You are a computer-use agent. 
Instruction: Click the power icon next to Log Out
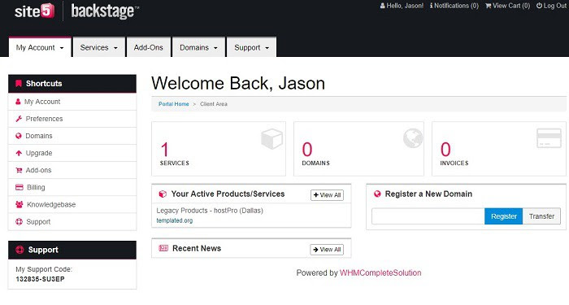539,6
